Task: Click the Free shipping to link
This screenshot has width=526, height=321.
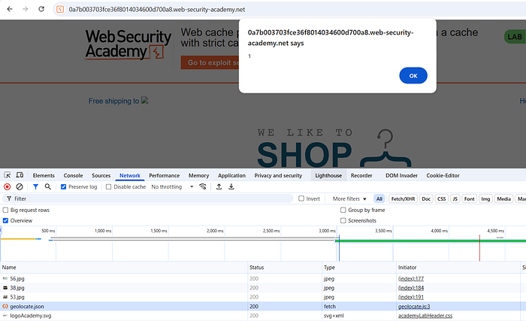Action: [x=113, y=101]
